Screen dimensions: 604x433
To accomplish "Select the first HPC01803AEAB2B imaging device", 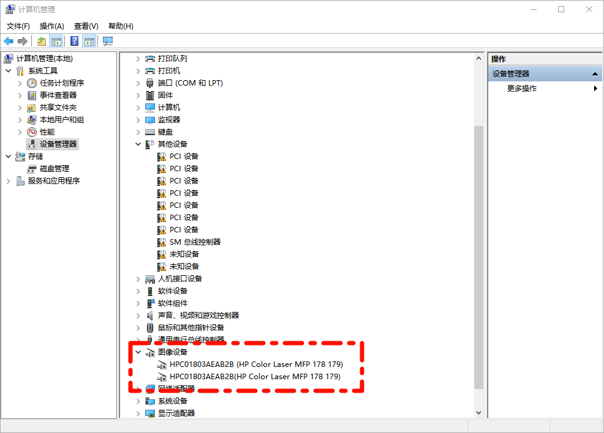I will (x=255, y=365).
